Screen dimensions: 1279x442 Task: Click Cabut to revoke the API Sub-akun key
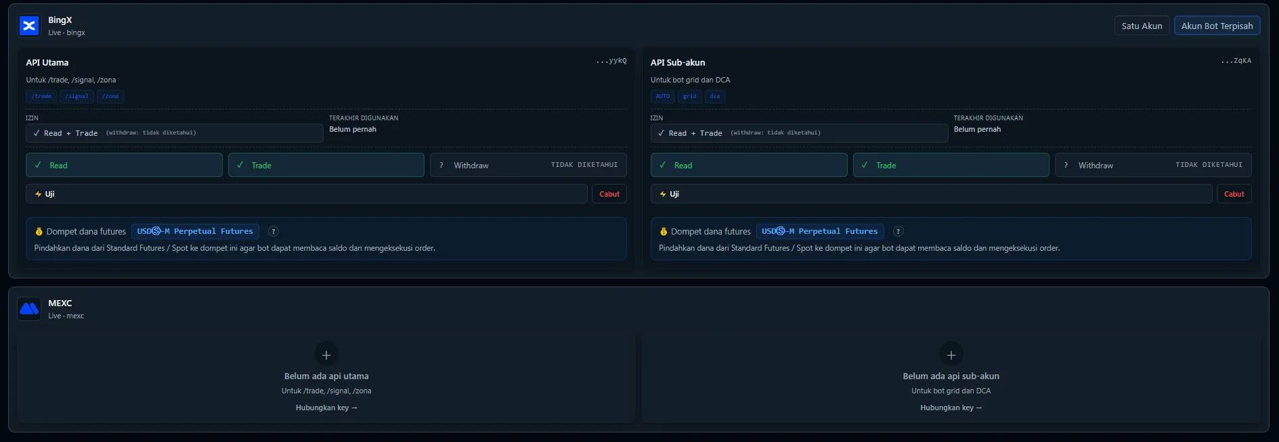[x=1234, y=194]
